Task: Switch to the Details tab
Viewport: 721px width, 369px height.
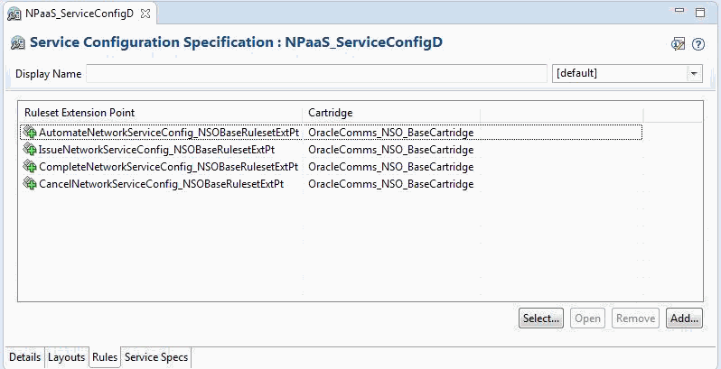Action: click(x=24, y=357)
